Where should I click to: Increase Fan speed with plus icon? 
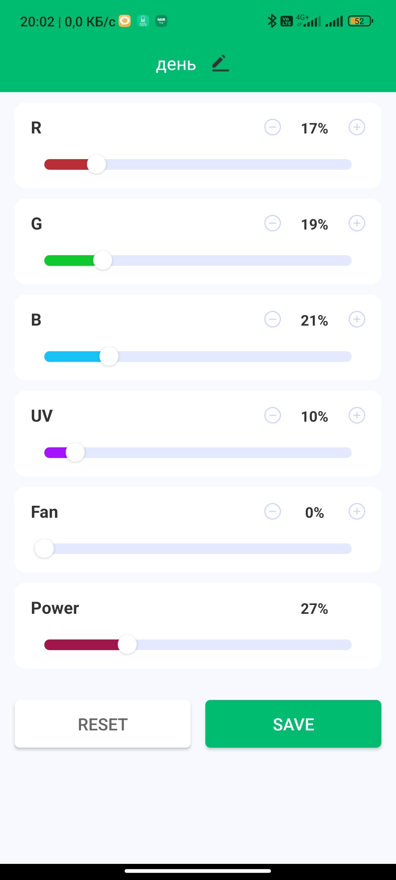(357, 511)
